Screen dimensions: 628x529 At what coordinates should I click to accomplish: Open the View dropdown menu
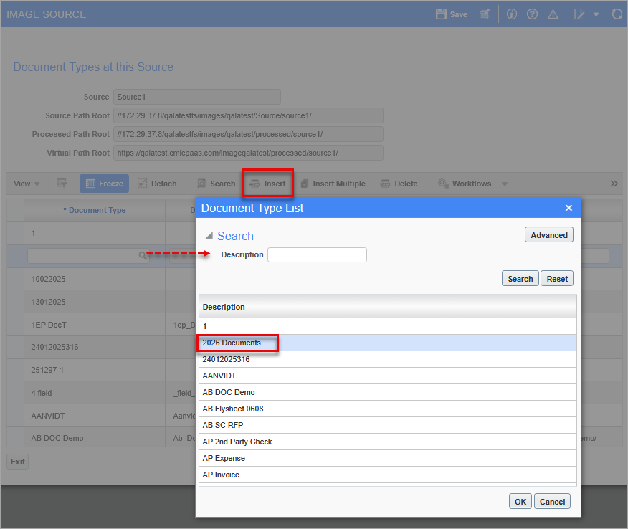click(x=27, y=184)
